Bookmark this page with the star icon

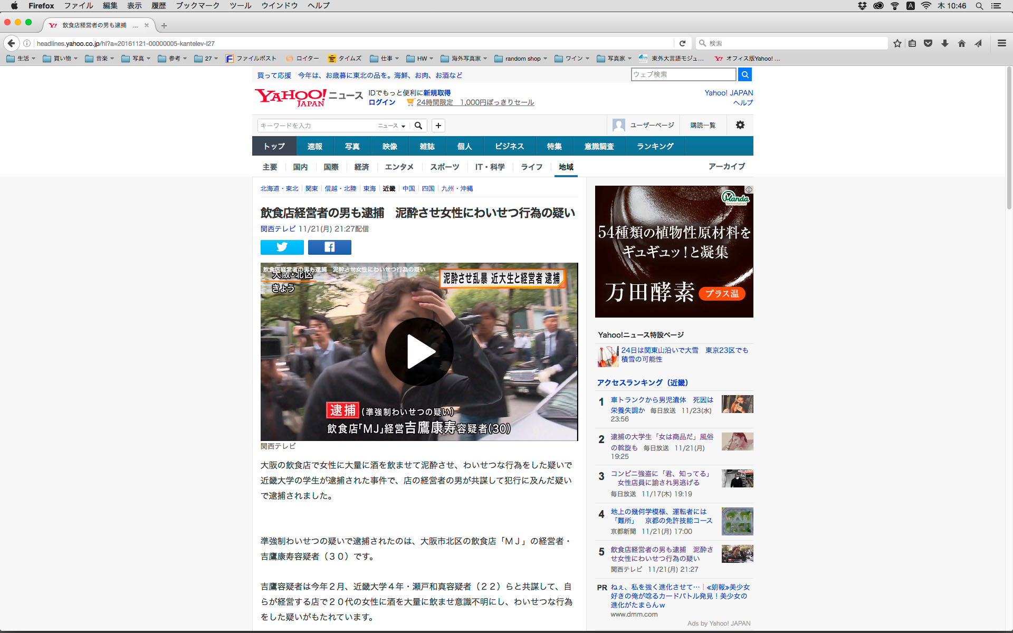(897, 43)
